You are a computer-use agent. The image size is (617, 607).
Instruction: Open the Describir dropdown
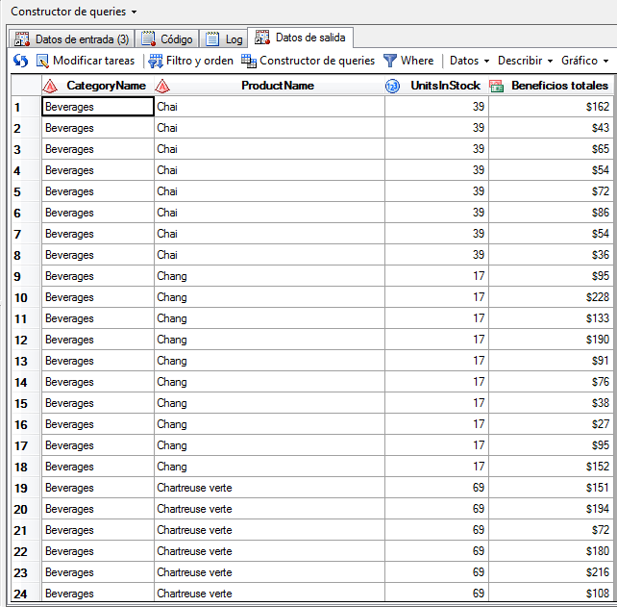[525, 61]
